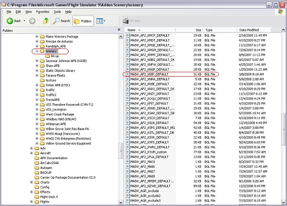Open the Views icon dropdown
The height and width of the screenshot is (206, 287).
pyautogui.click(x=101, y=21)
